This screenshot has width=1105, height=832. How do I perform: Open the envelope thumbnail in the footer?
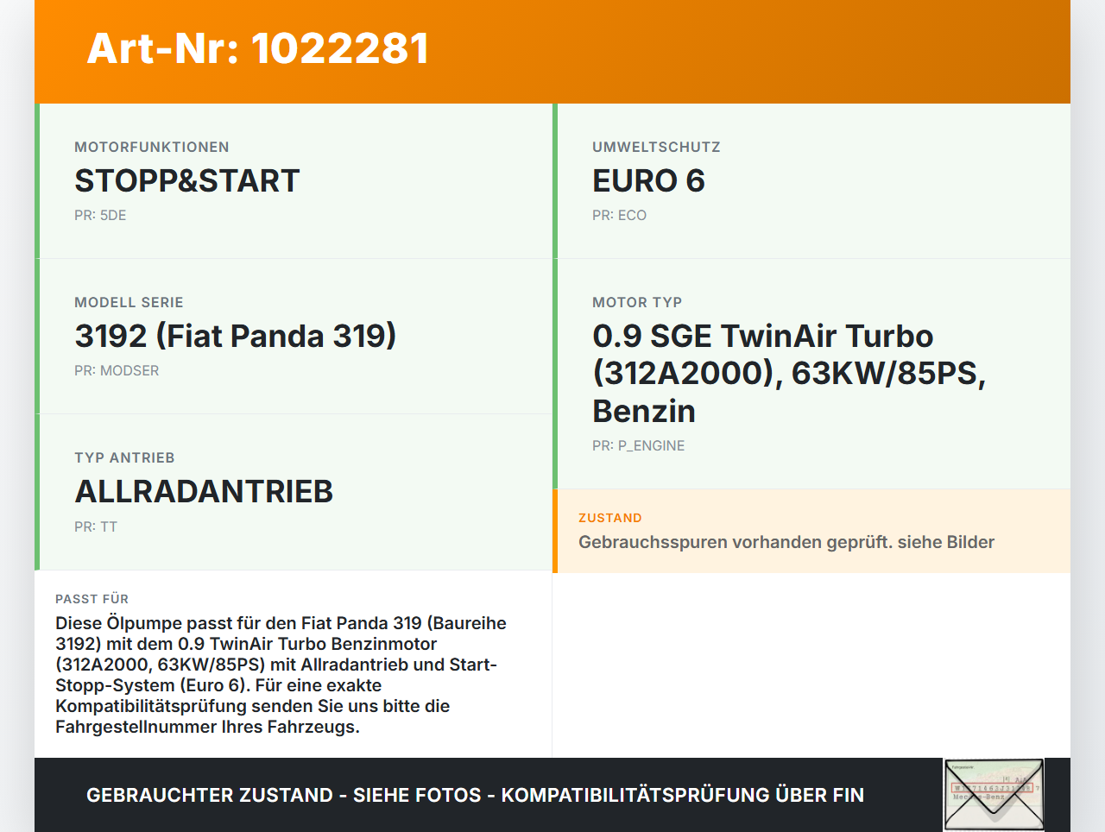(994, 795)
